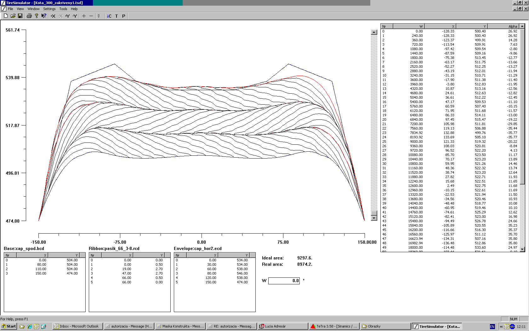Click the plot vertical scrollbar thumb
This screenshot has height=331, width=529.
(x=374, y=213)
